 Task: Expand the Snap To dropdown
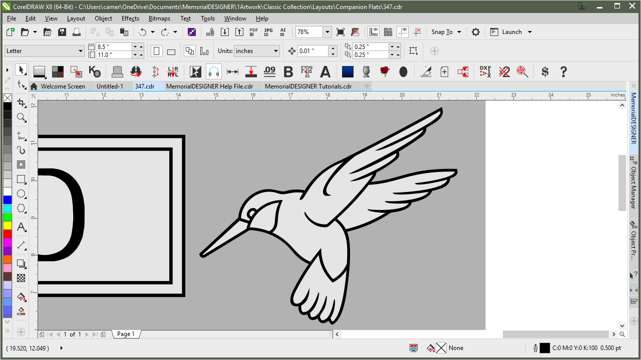tap(459, 32)
